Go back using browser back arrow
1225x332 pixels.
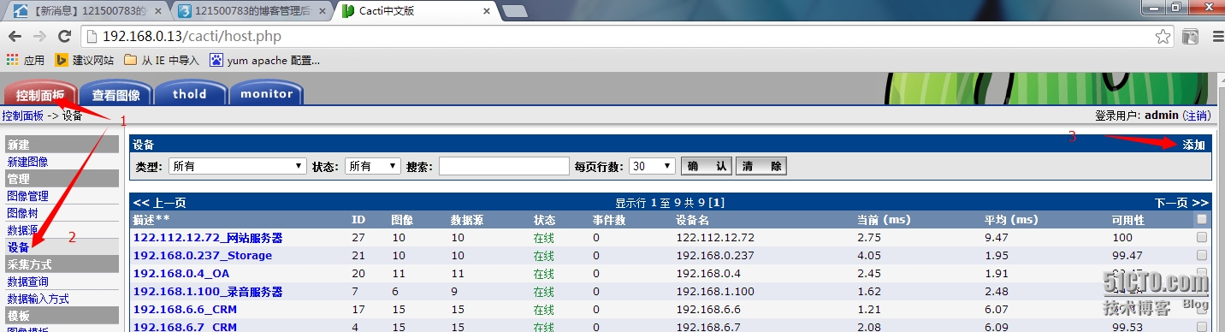(x=15, y=37)
